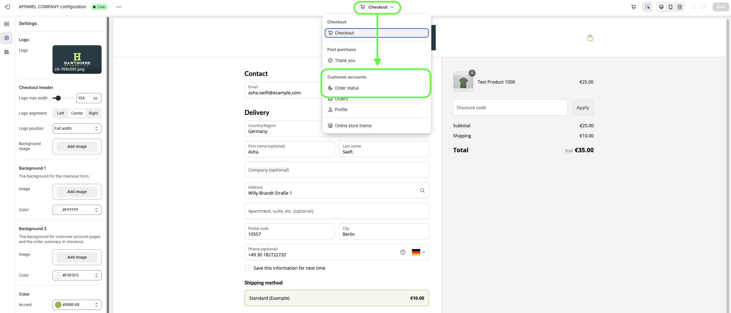Click the Discount code input field
The height and width of the screenshot is (313, 731).
(x=510, y=108)
